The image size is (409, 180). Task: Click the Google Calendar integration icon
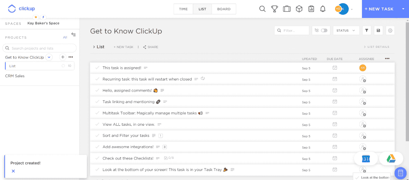[x=366, y=158]
